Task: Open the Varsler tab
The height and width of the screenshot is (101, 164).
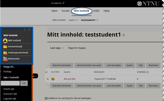Action: 66,11
